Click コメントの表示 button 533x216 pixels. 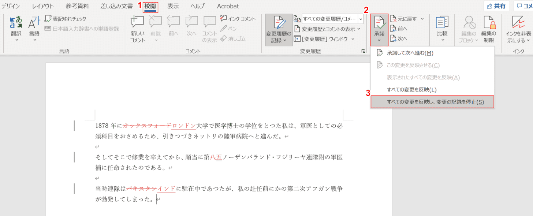tap(210, 29)
